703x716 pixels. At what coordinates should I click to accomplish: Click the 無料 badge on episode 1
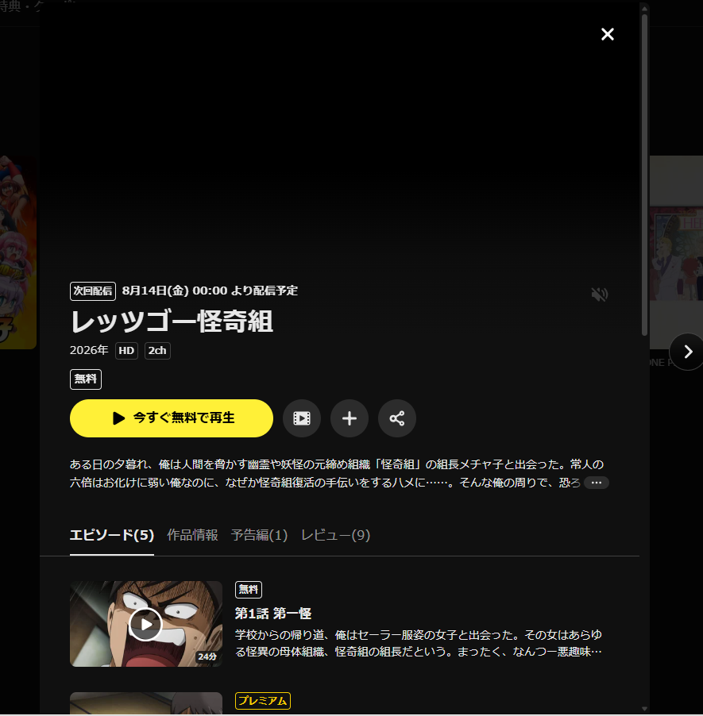click(248, 590)
